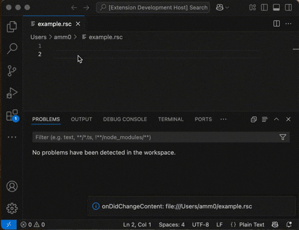This screenshot has width=299, height=230.
Task: Click the title bar search command center
Action: tap(153, 7)
